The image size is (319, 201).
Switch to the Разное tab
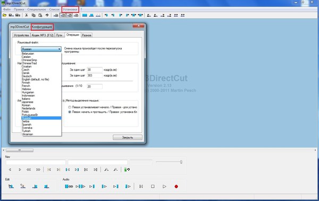87,35
